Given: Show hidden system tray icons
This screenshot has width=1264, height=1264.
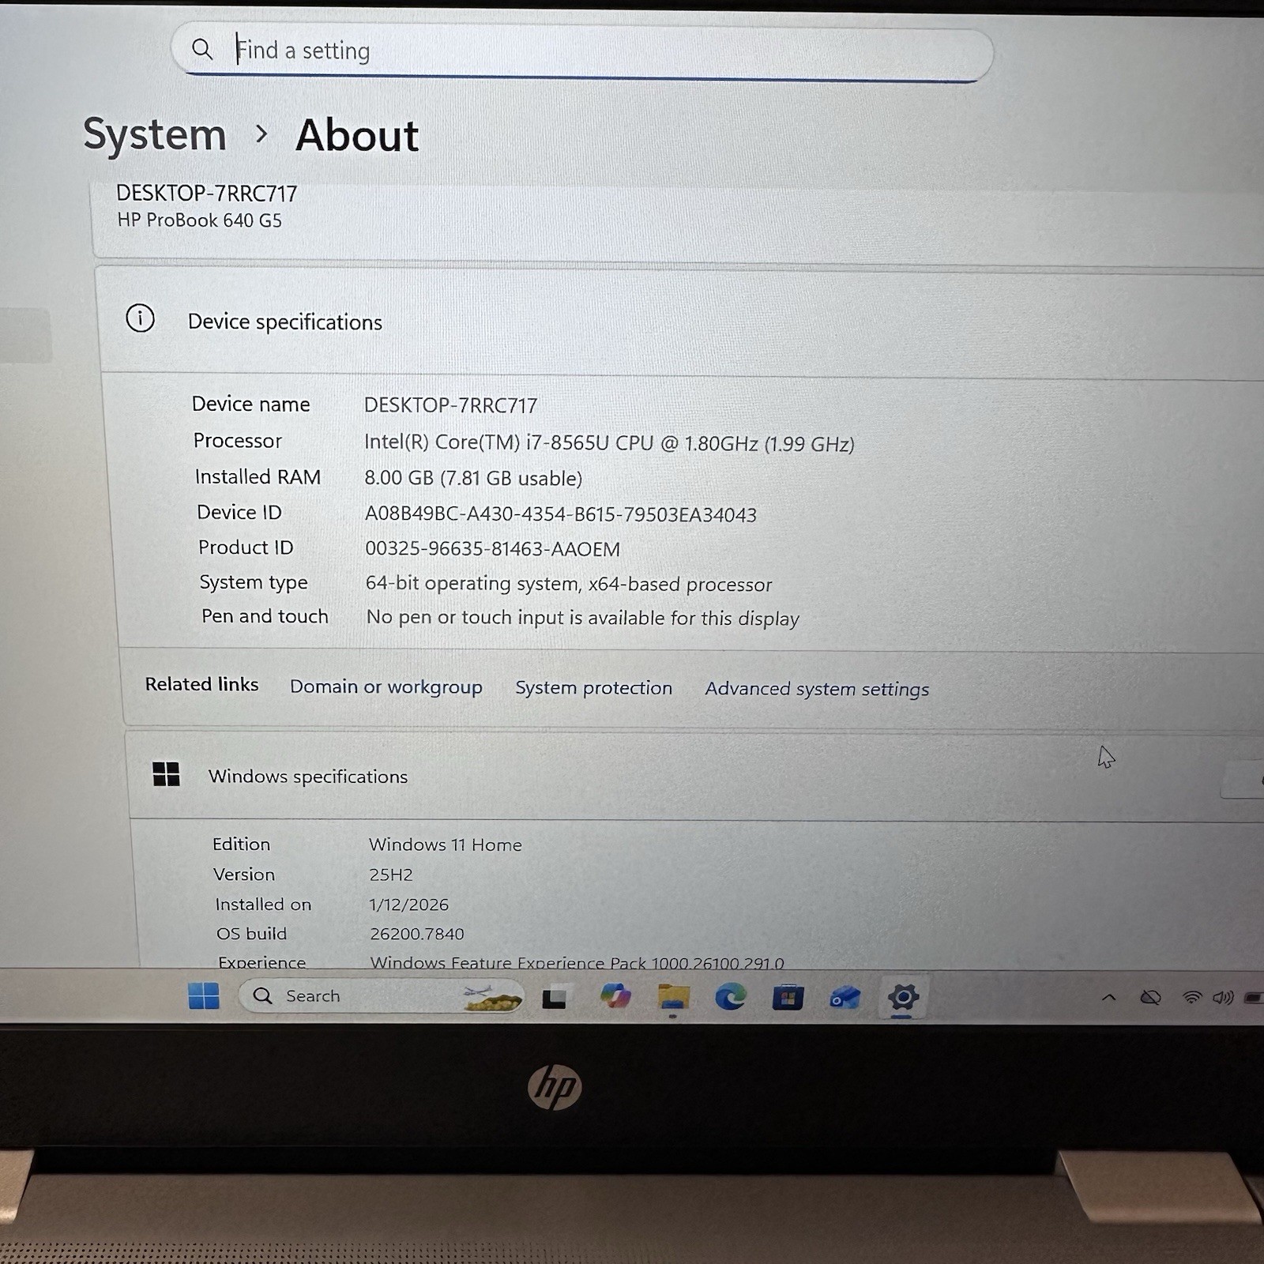Looking at the screenshot, I should click(x=1109, y=998).
